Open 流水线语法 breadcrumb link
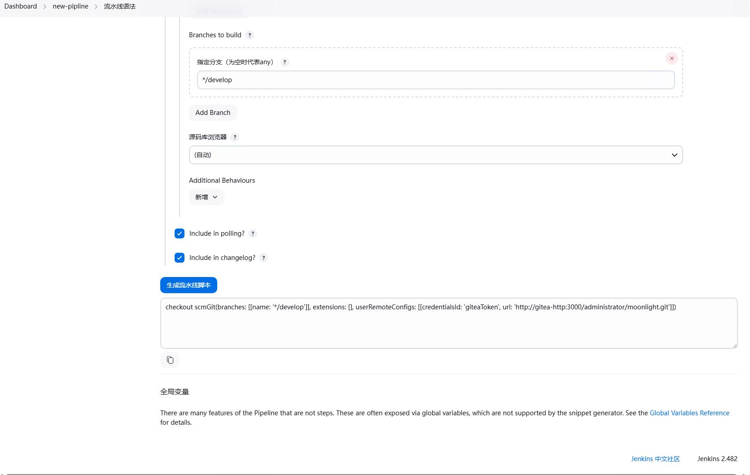This screenshot has height=475, width=750. tap(120, 6)
